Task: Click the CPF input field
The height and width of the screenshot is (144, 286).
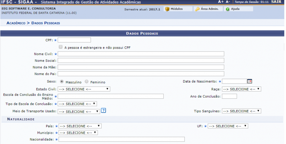Action: (74, 40)
